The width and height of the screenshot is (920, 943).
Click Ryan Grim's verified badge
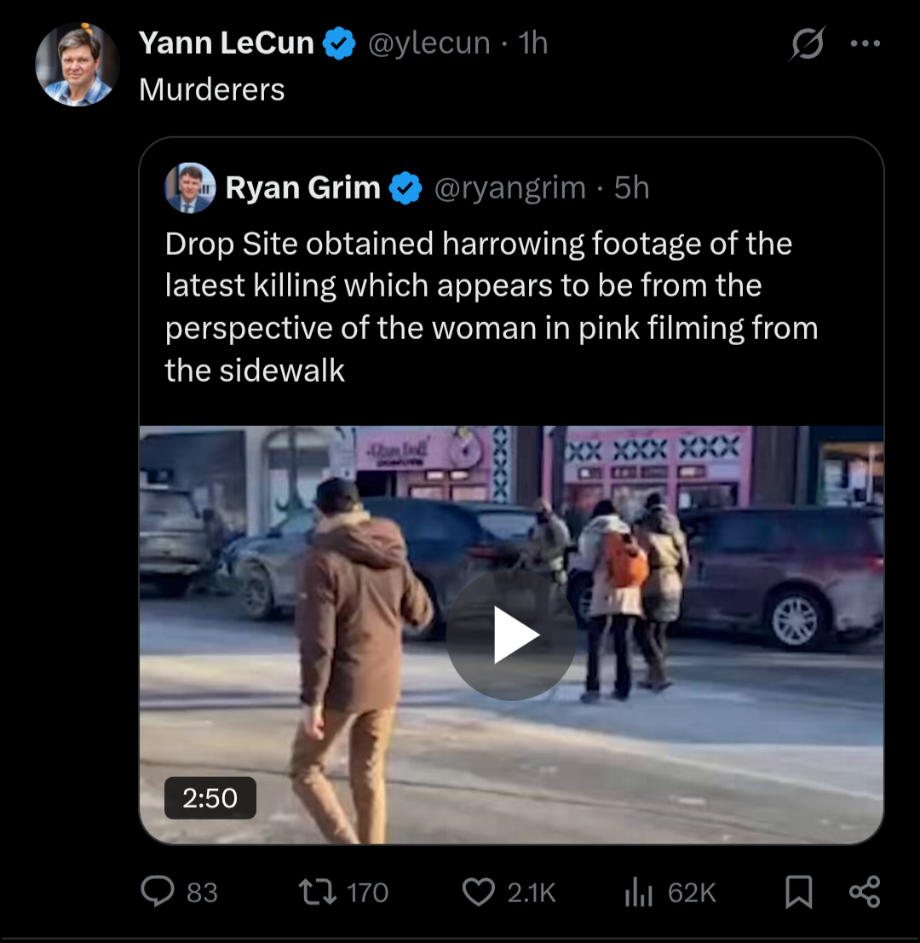click(x=406, y=187)
